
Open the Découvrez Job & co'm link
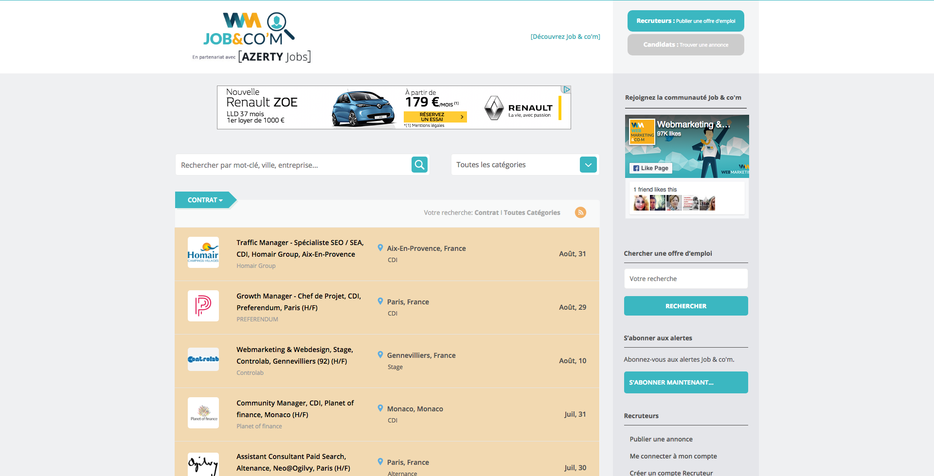(565, 36)
